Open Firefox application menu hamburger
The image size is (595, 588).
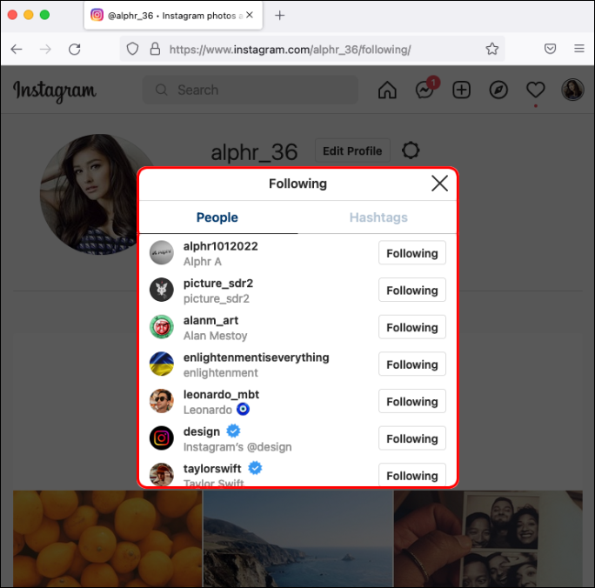coord(578,50)
